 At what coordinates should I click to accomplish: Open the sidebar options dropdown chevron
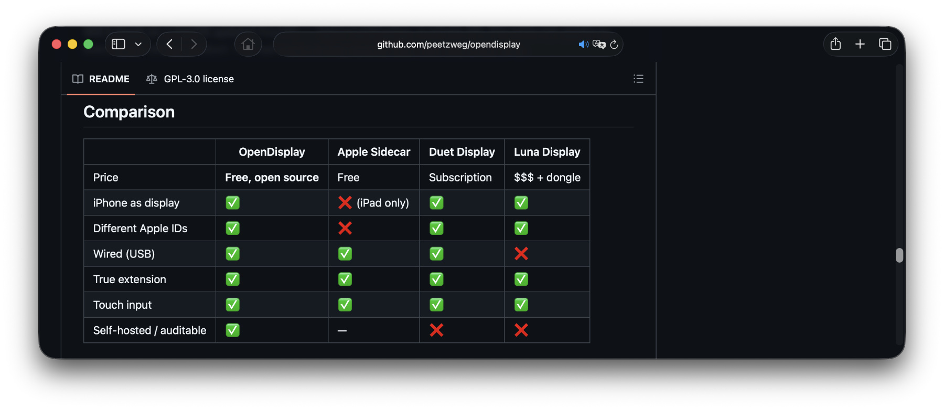(x=138, y=44)
